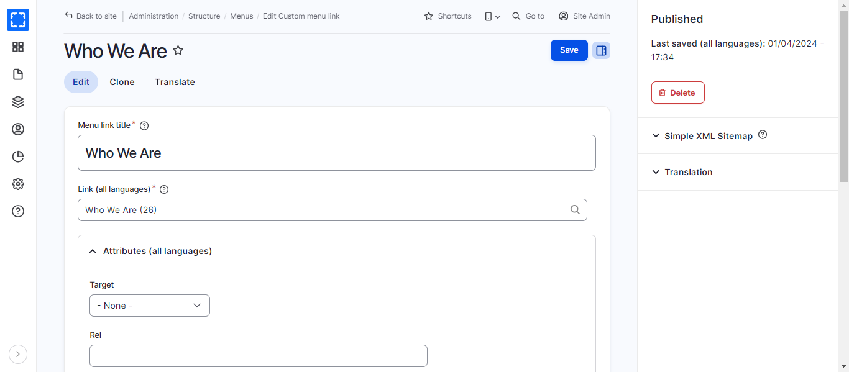Star the Who We Are page title
The height and width of the screenshot is (372, 849).
click(178, 50)
